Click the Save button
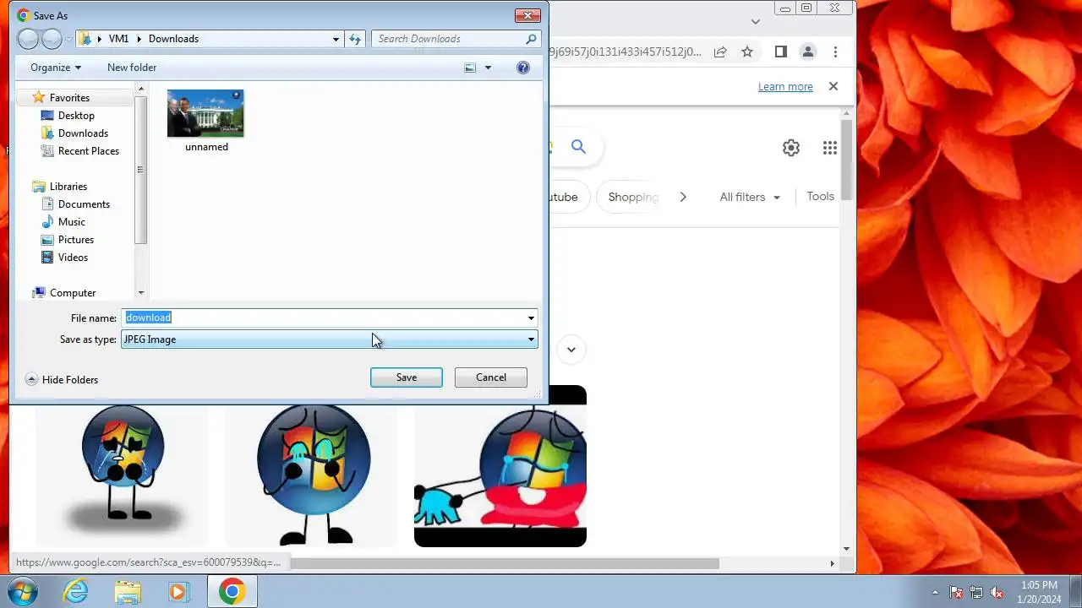This screenshot has width=1082, height=608. click(x=407, y=377)
